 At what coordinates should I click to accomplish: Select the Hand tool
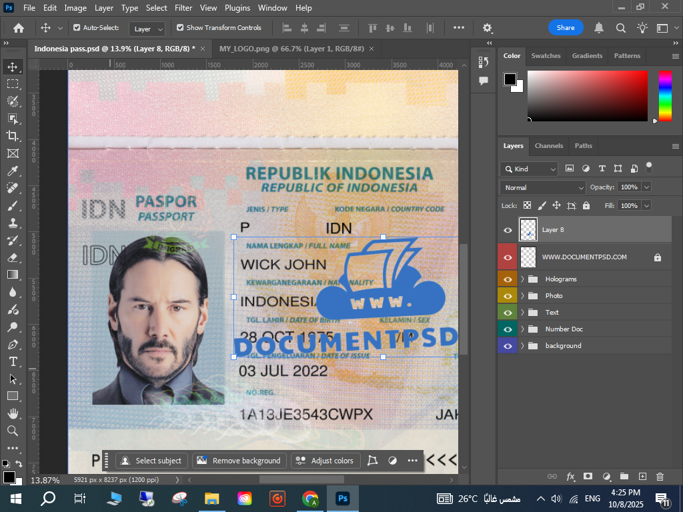pos(13,413)
